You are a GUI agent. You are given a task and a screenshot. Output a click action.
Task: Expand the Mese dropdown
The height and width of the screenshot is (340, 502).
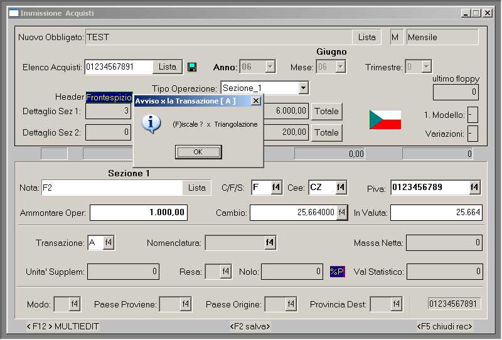tap(340, 66)
